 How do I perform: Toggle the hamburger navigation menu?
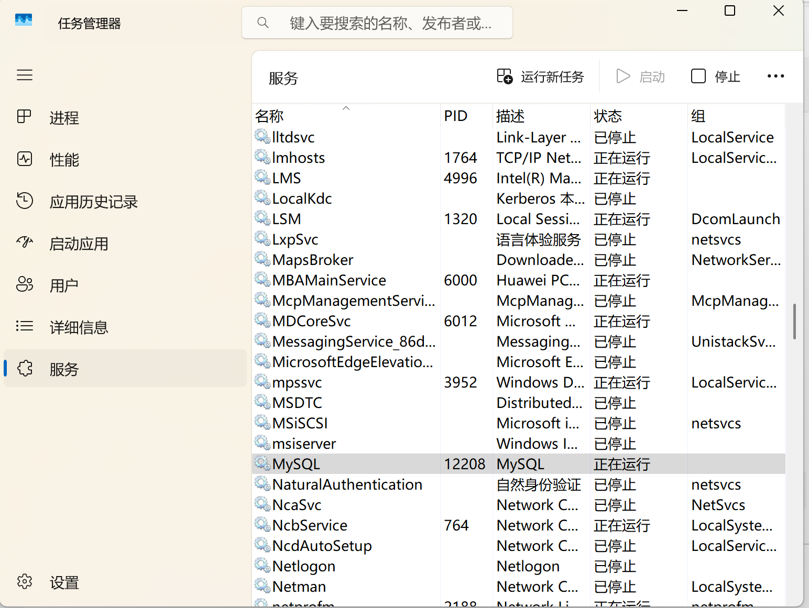point(25,75)
